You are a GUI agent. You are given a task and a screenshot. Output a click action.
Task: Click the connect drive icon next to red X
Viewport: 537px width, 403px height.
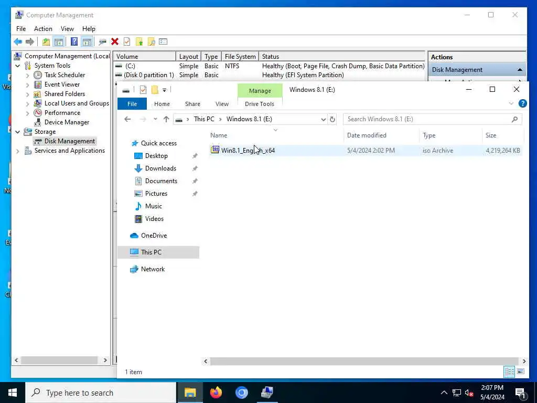(102, 42)
